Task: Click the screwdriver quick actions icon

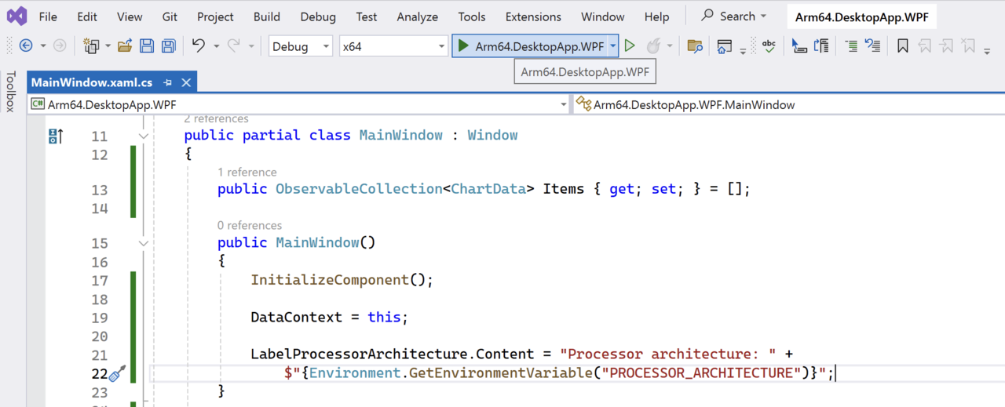Action: point(117,374)
